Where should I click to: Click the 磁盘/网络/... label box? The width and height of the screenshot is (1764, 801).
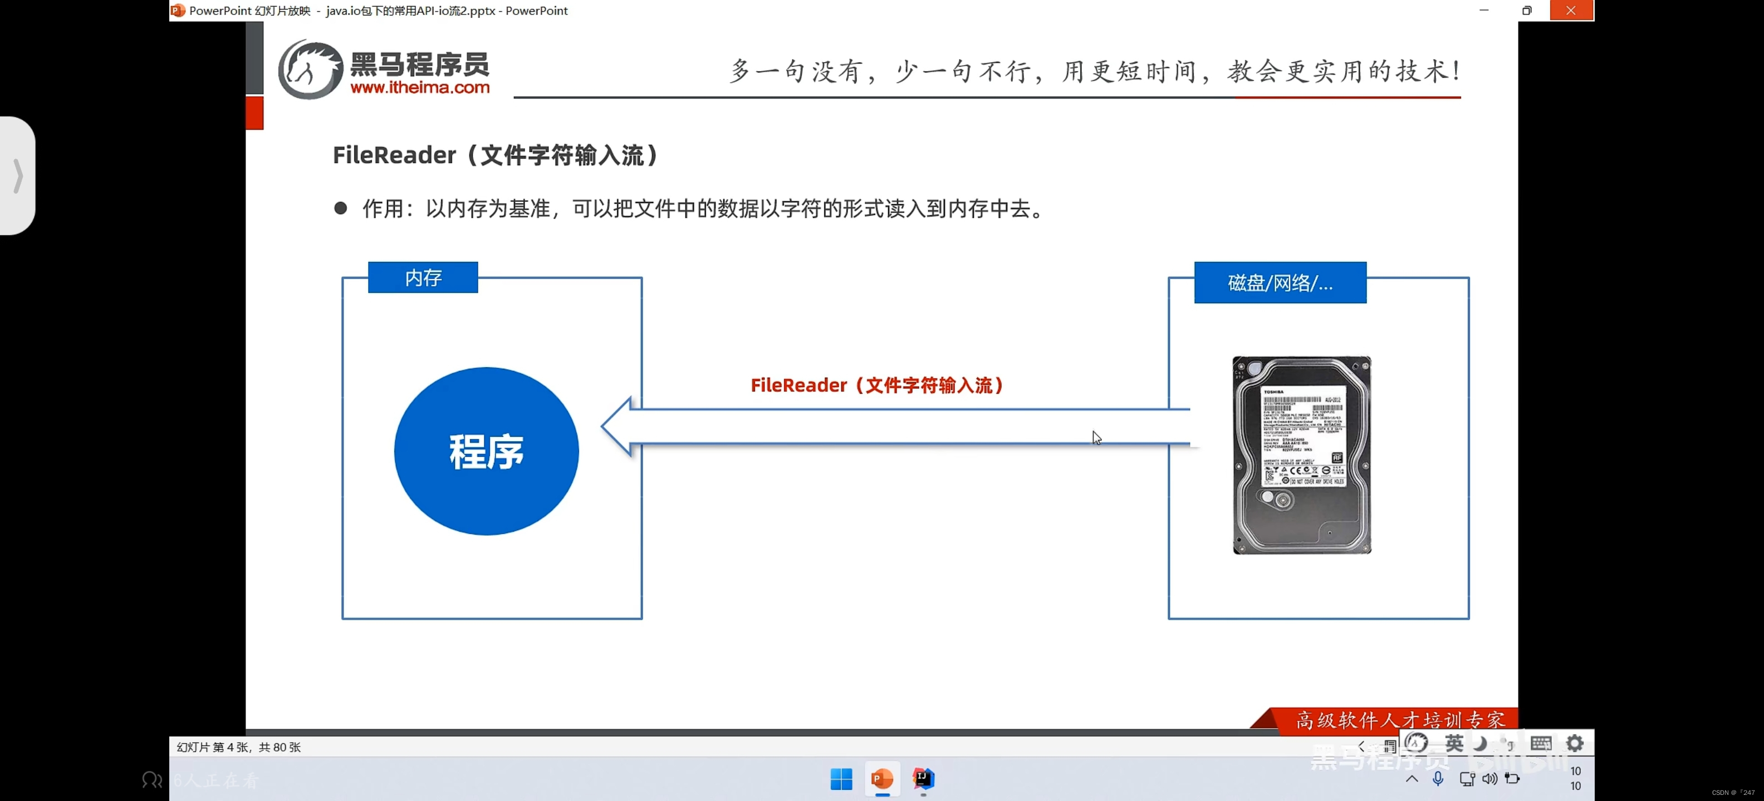tap(1280, 283)
